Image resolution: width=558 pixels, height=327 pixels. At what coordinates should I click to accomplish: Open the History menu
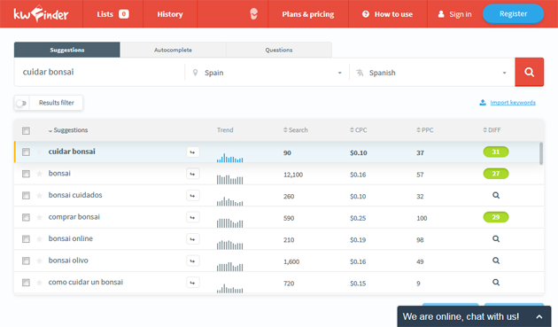pos(170,14)
